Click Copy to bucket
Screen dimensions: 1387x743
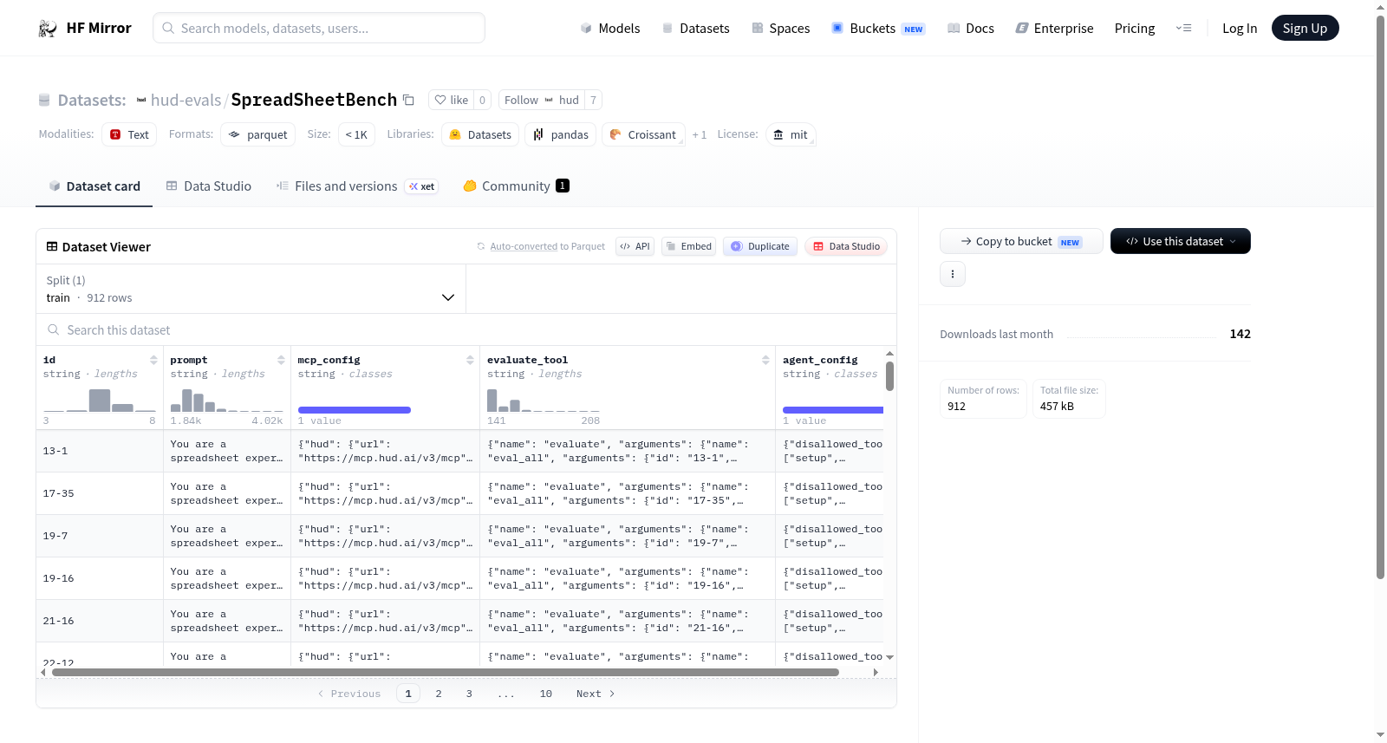pyautogui.click(x=1021, y=241)
